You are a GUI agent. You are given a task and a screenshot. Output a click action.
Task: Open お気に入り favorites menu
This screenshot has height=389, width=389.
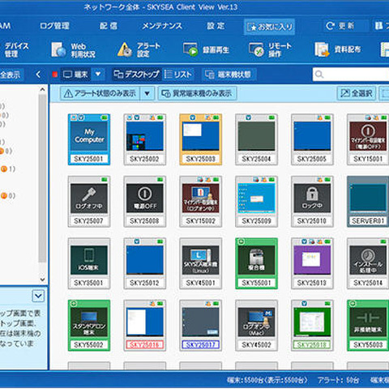pyautogui.click(x=269, y=27)
